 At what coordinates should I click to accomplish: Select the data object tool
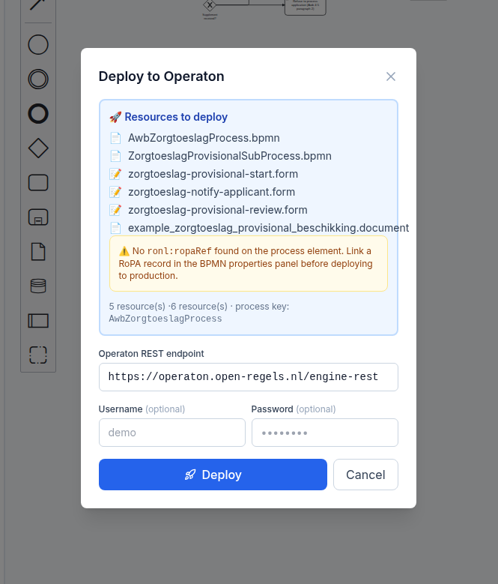(x=38, y=252)
